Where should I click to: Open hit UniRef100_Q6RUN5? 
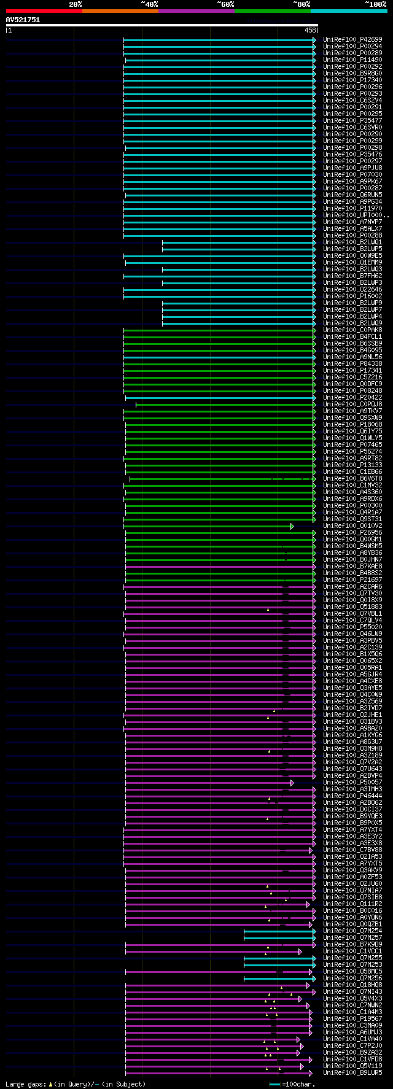click(x=352, y=195)
